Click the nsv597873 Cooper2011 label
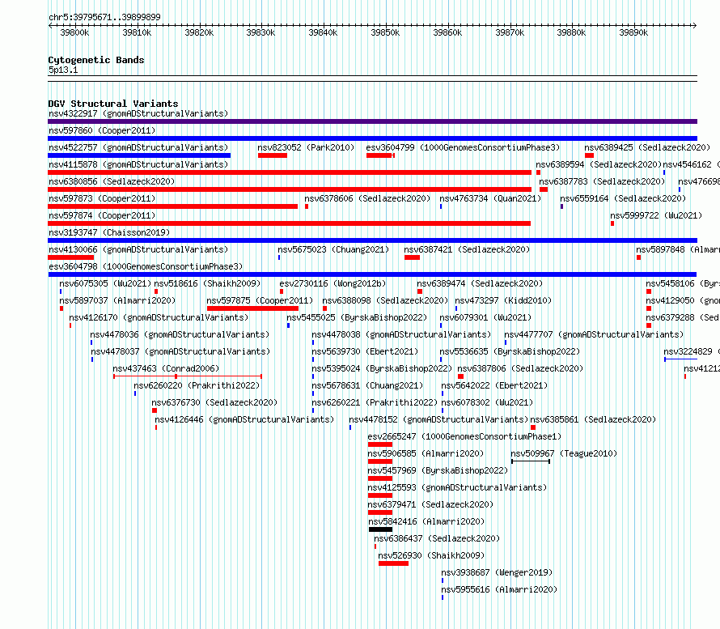The height and width of the screenshot is (629, 720). tap(102, 198)
